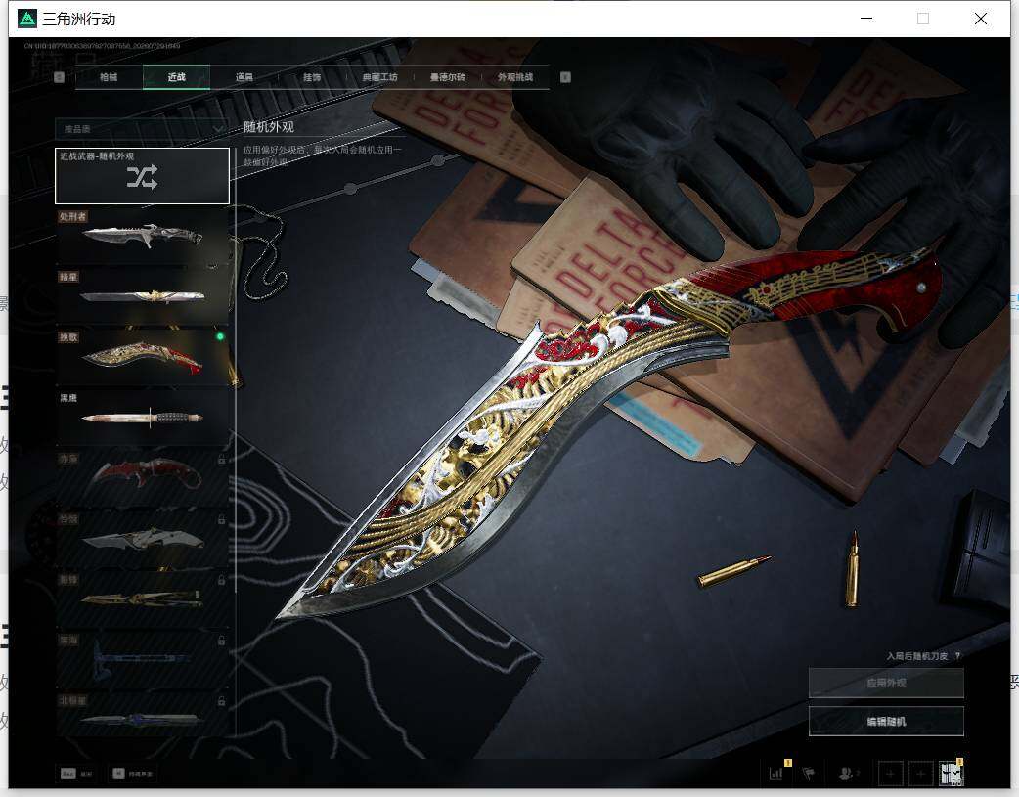The image size is (1019, 797).
Task: Switch to the 枪械 tab
Action: (x=109, y=77)
